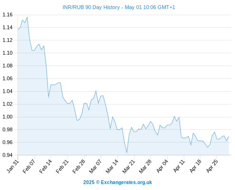This screenshot has width=235, height=190.
Task: Click the Mar 28 axis label
Action: click(145, 166)
